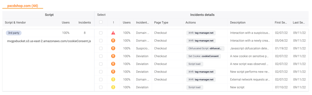The width and height of the screenshot is (312, 95).
Task: Click orange severity icon for 'A new script was observed' row
Action: pos(113,64)
